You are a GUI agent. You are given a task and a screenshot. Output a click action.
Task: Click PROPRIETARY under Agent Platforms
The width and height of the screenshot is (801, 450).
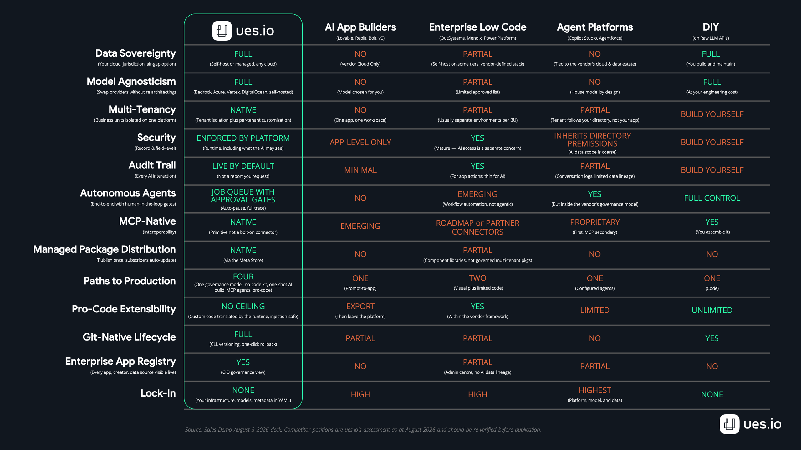(x=595, y=222)
